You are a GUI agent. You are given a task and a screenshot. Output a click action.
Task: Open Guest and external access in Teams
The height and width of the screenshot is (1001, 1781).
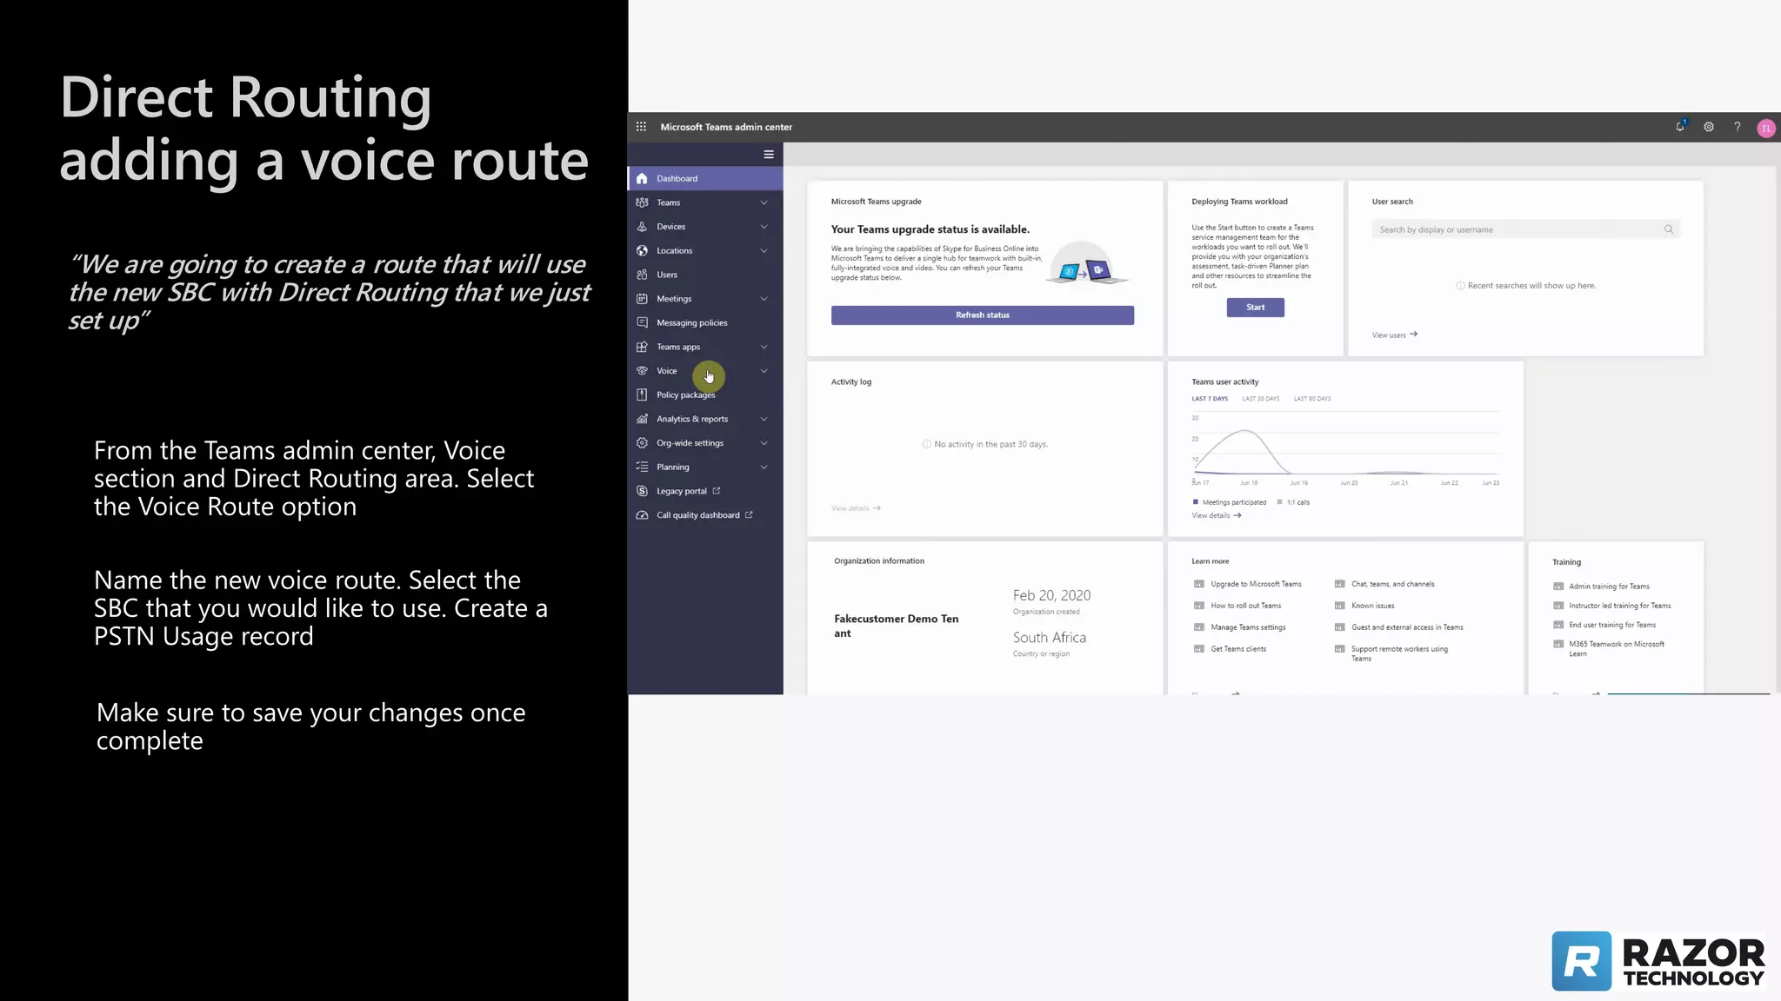click(x=1407, y=627)
